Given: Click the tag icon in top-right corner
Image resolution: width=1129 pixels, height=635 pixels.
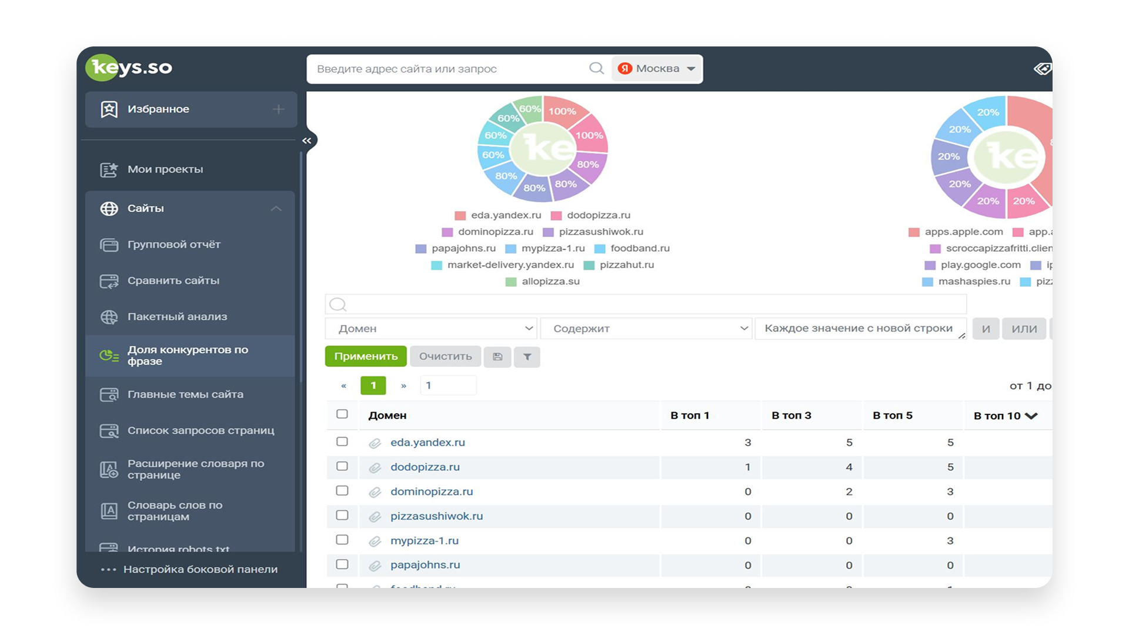Looking at the screenshot, I should click(1042, 69).
